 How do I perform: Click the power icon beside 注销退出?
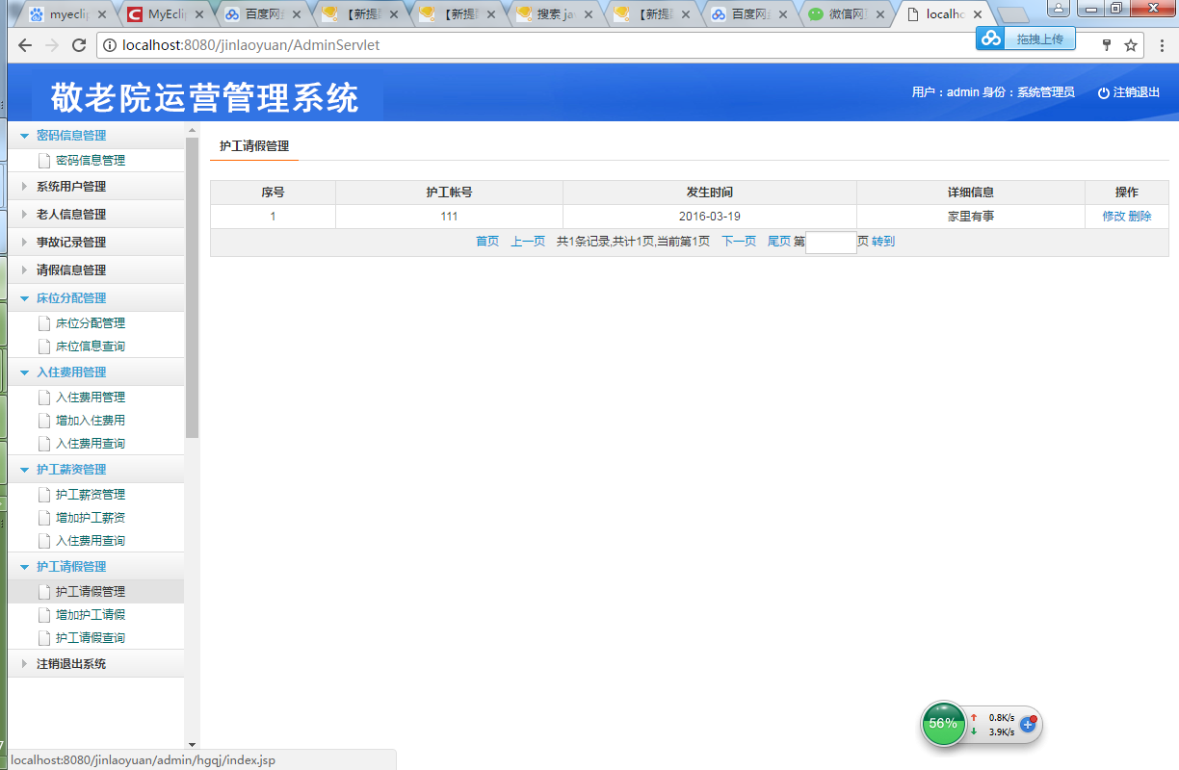pyautogui.click(x=1104, y=92)
